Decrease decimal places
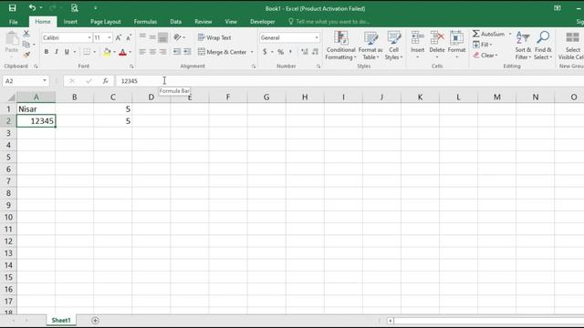This screenshot has width=584, height=328. (315, 52)
